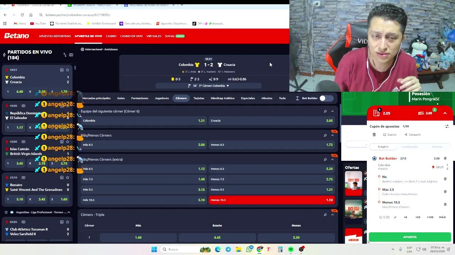Viewport: 455px width, 255px height.
Task: Collapse the 'Más/Menos Córners' section
Action: 332,135
